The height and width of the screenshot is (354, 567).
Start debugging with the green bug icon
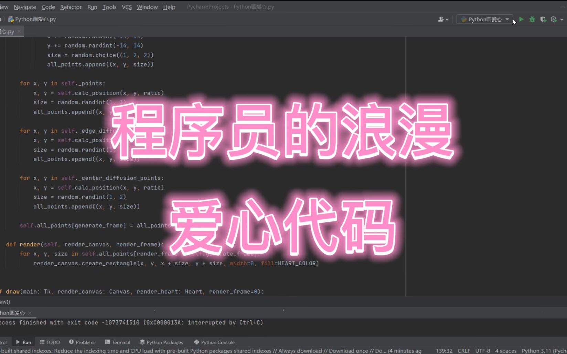coord(532,20)
